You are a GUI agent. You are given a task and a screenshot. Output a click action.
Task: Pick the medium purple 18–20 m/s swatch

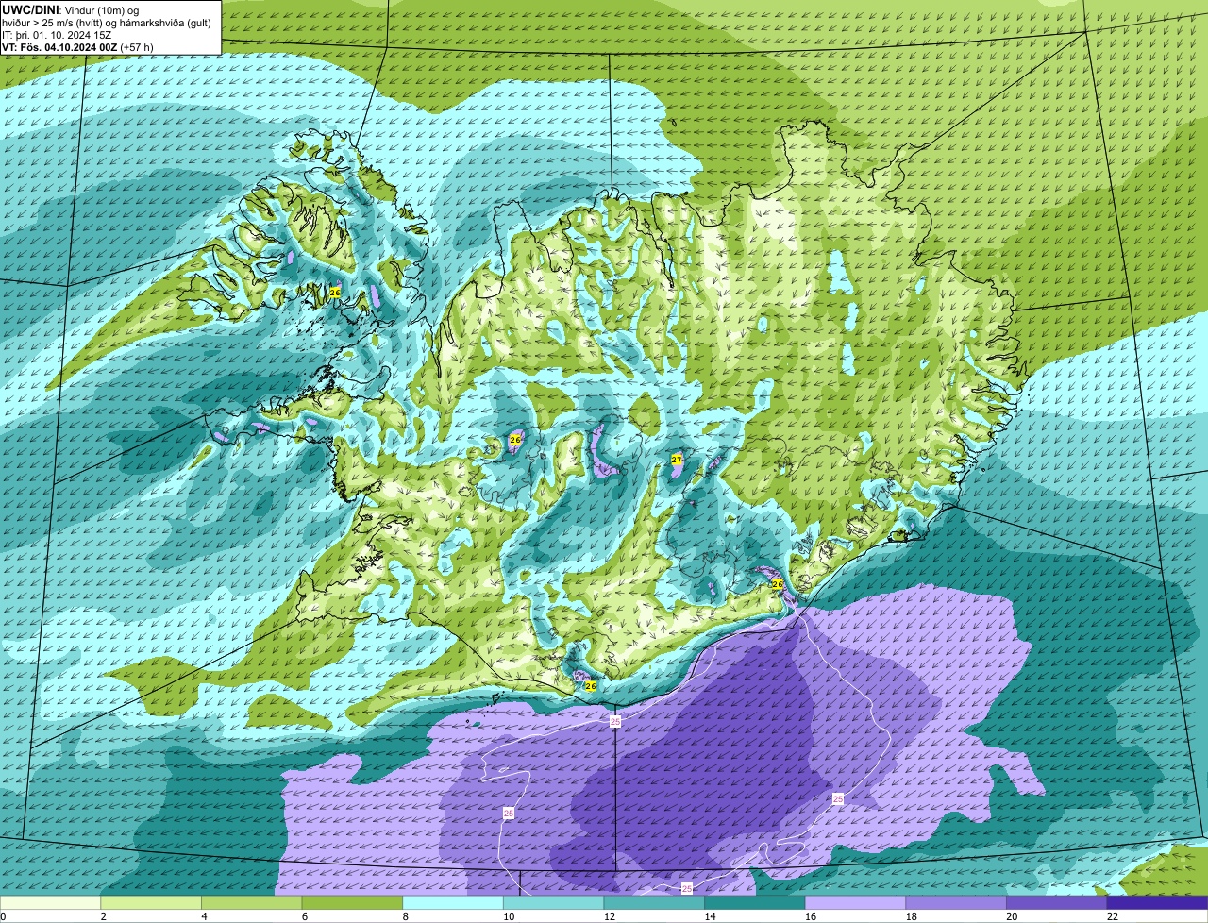(x=956, y=902)
